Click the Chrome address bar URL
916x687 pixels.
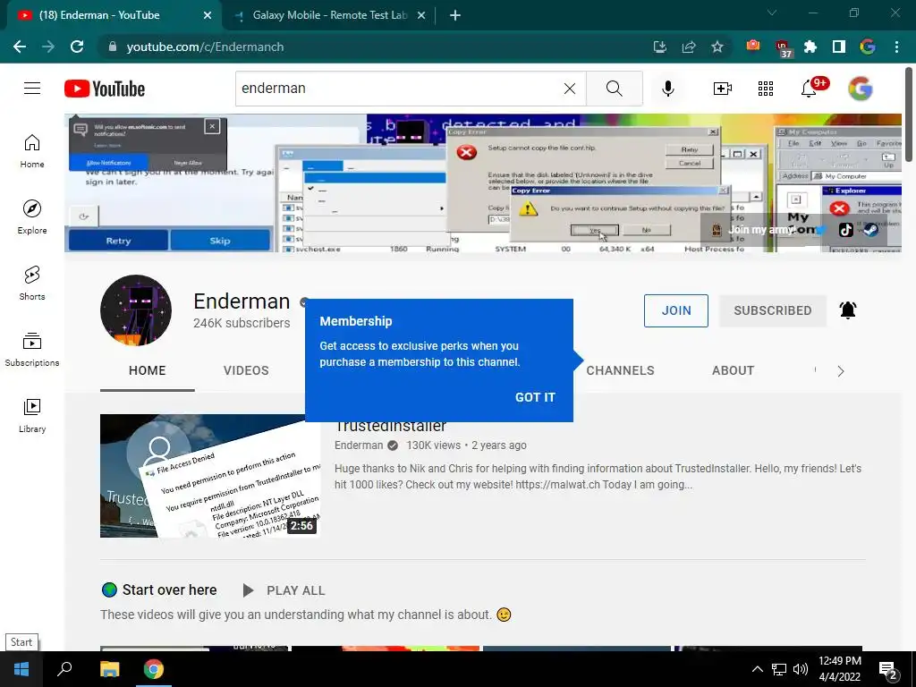click(205, 47)
